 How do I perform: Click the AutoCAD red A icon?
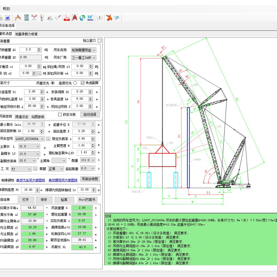point(74,18)
